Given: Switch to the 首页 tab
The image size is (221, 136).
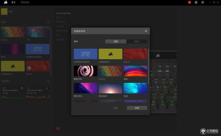Looking at the screenshot, I should [13, 2].
